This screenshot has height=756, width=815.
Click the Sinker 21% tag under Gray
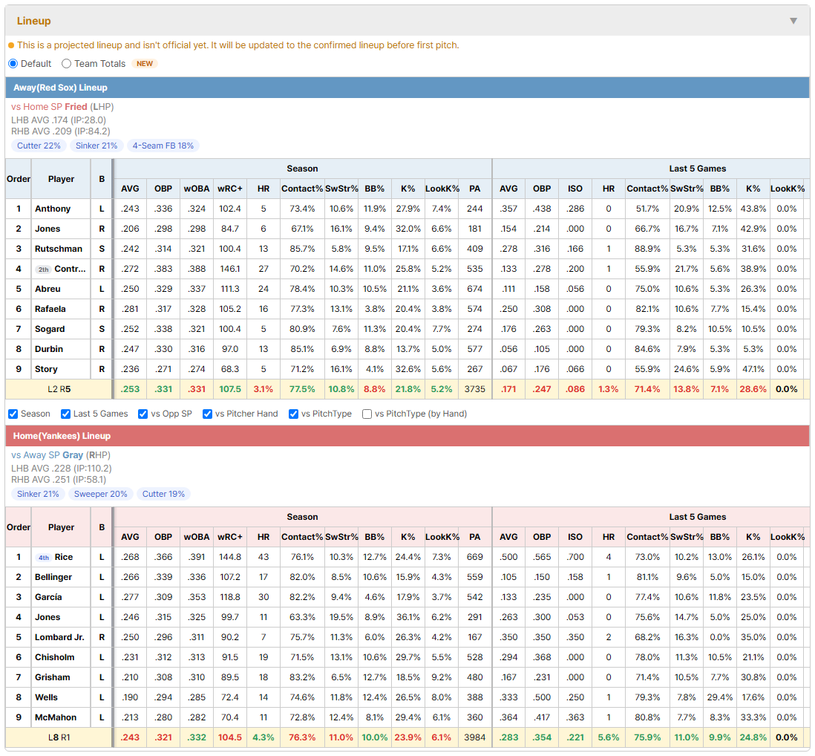click(38, 494)
